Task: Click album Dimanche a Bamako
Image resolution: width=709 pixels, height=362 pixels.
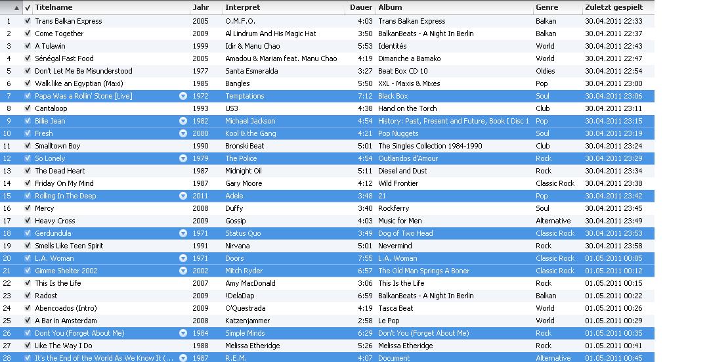Action: pyautogui.click(x=409, y=58)
